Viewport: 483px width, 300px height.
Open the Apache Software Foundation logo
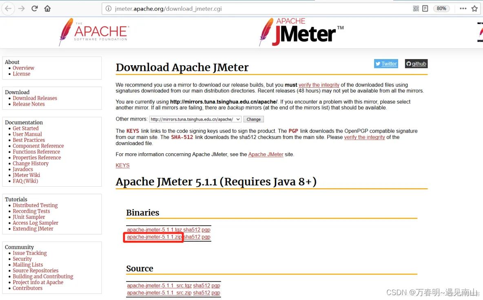94,32
